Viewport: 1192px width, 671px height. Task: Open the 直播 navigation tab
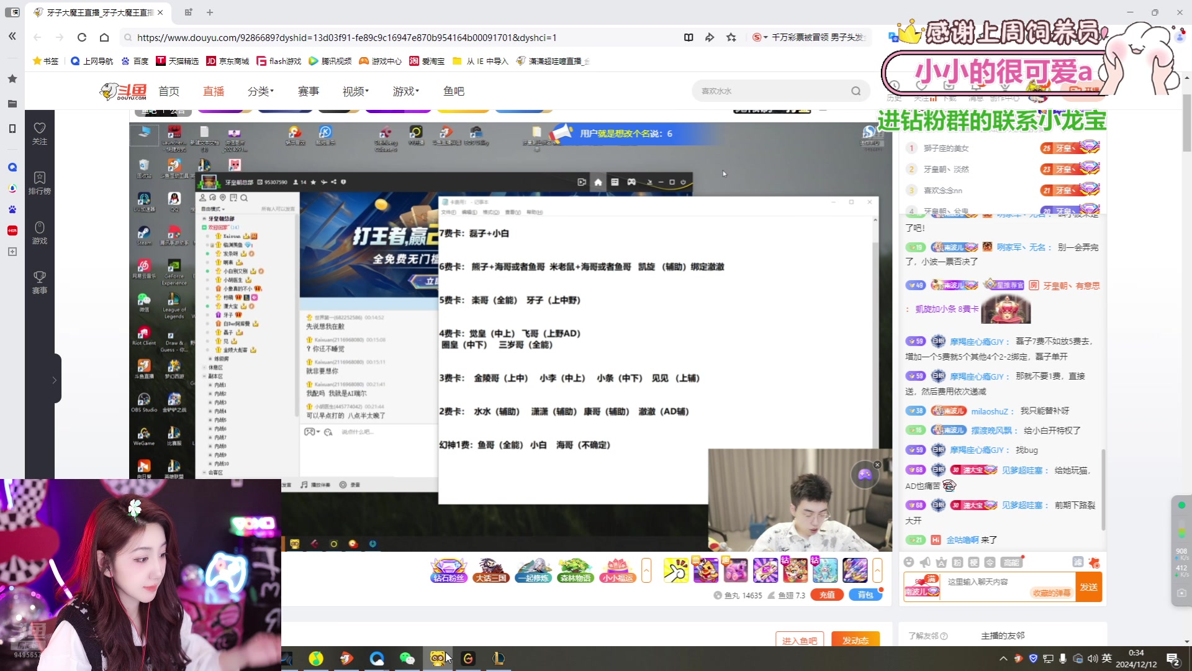coord(214,91)
